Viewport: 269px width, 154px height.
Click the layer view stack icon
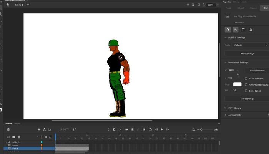point(8,129)
